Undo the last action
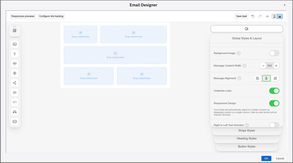This screenshot has height=163, width=293. (253, 16)
